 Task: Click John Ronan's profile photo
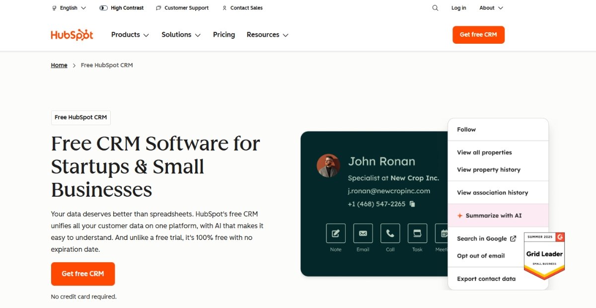point(328,165)
